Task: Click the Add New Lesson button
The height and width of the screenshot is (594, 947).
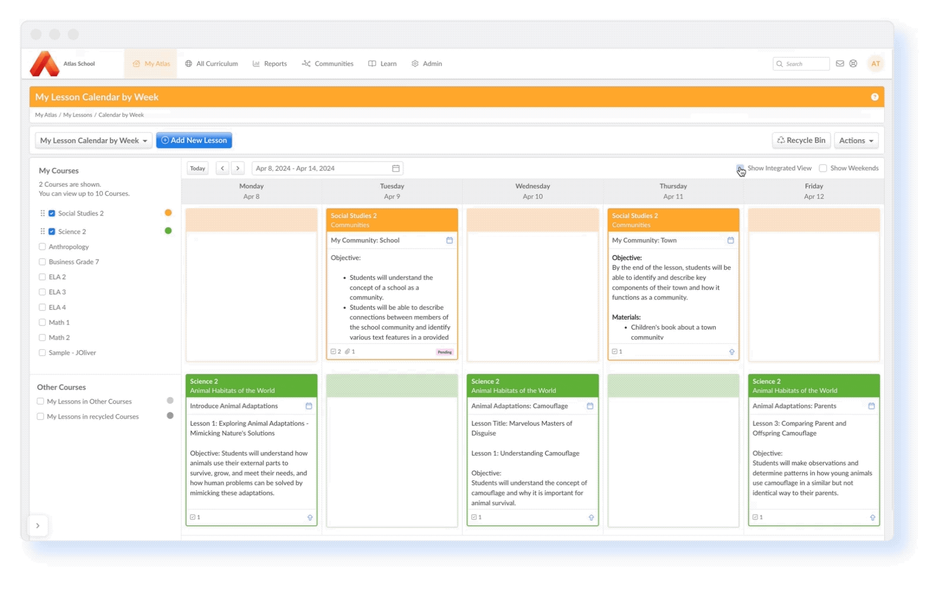Action: (x=194, y=141)
